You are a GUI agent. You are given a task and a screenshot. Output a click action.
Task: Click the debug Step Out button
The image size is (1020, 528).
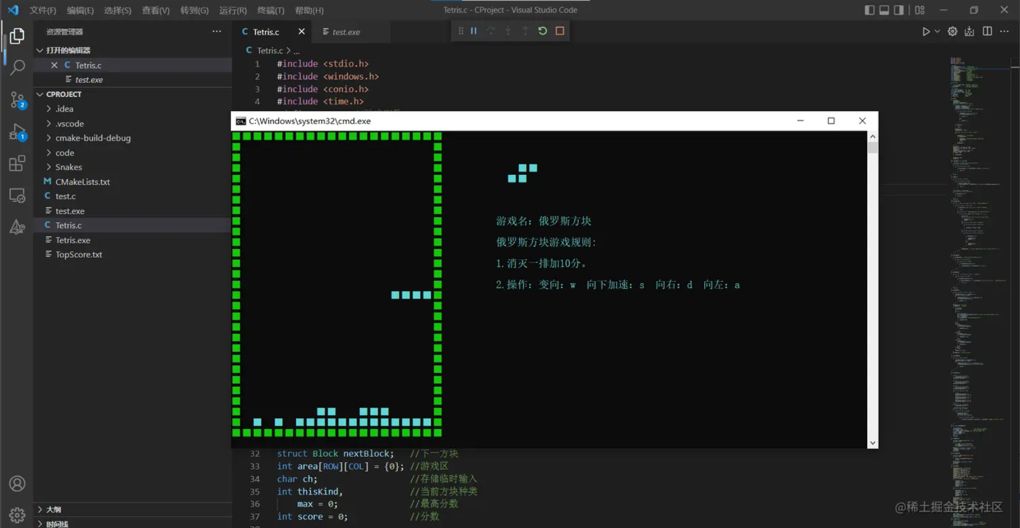[x=525, y=31]
